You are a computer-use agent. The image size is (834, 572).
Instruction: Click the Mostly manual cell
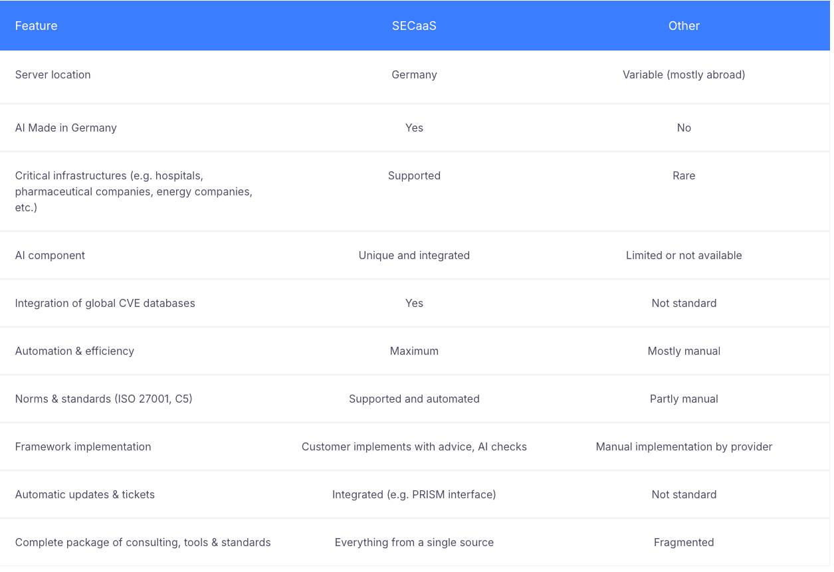[x=684, y=351]
